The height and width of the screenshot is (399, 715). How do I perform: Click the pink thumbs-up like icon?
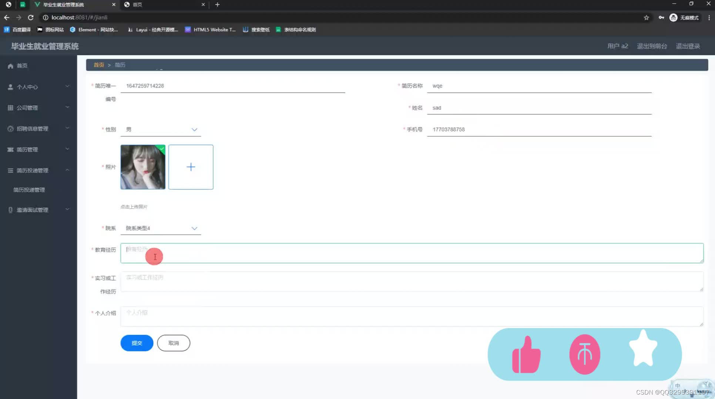coord(526,354)
